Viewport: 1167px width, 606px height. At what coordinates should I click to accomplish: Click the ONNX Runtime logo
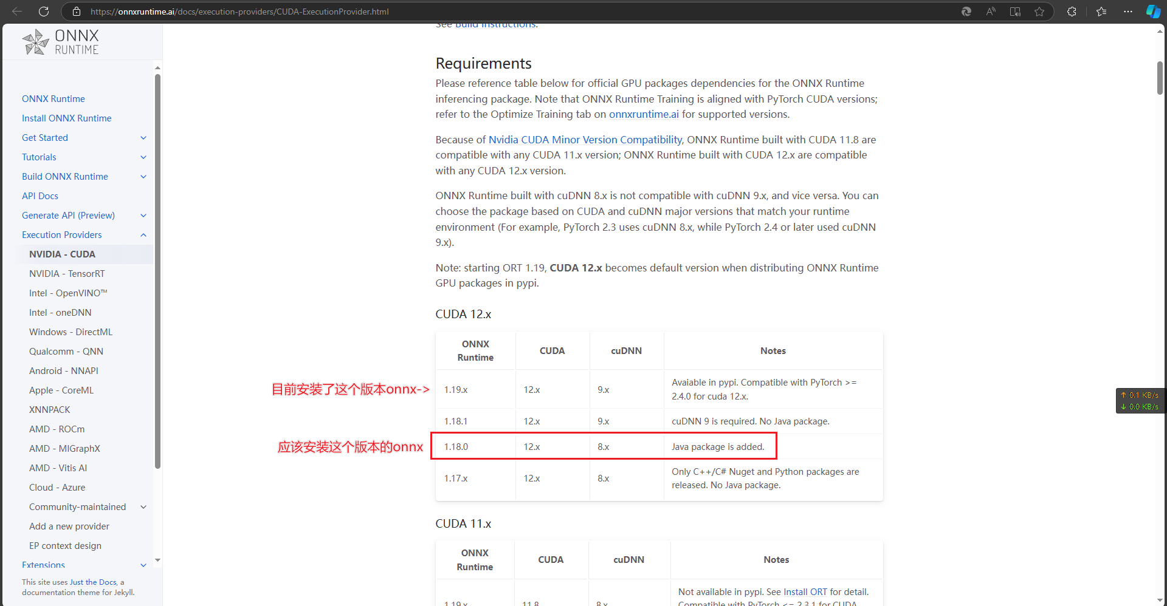click(61, 42)
